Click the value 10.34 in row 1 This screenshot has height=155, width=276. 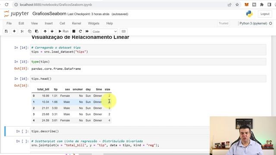tap(45, 102)
